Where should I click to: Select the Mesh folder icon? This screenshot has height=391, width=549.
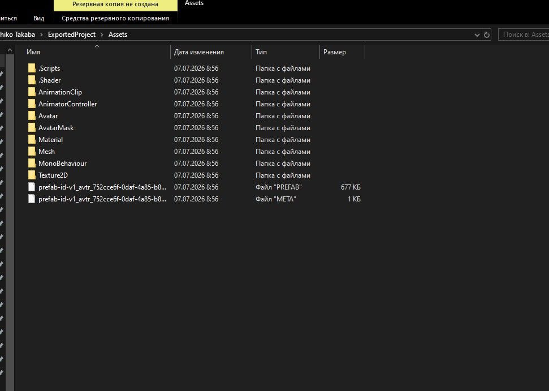click(x=32, y=152)
